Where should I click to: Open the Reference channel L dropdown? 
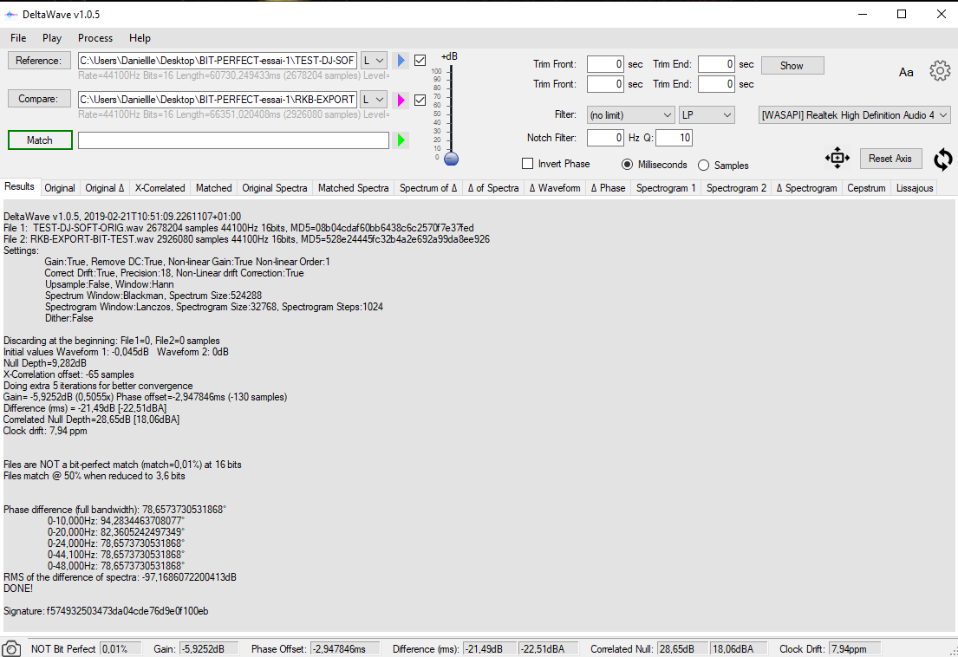374,61
